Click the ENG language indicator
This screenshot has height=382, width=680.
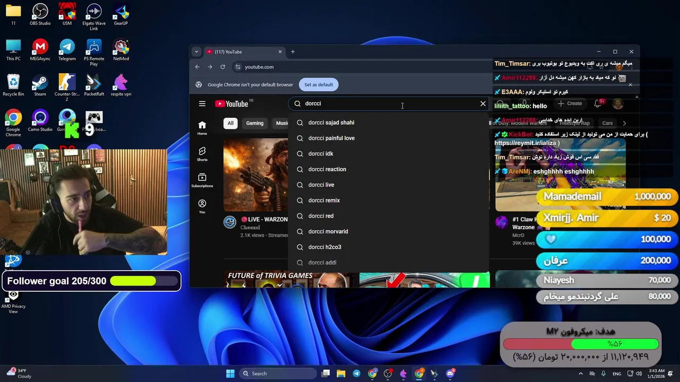pyautogui.click(x=617, y=374)
